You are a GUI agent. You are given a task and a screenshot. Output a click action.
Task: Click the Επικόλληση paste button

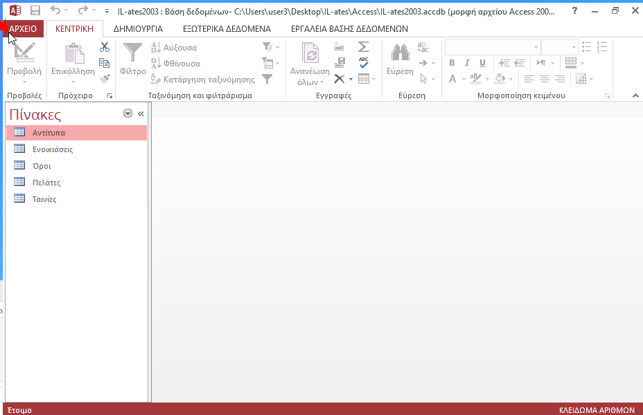(x=73, y=64)
